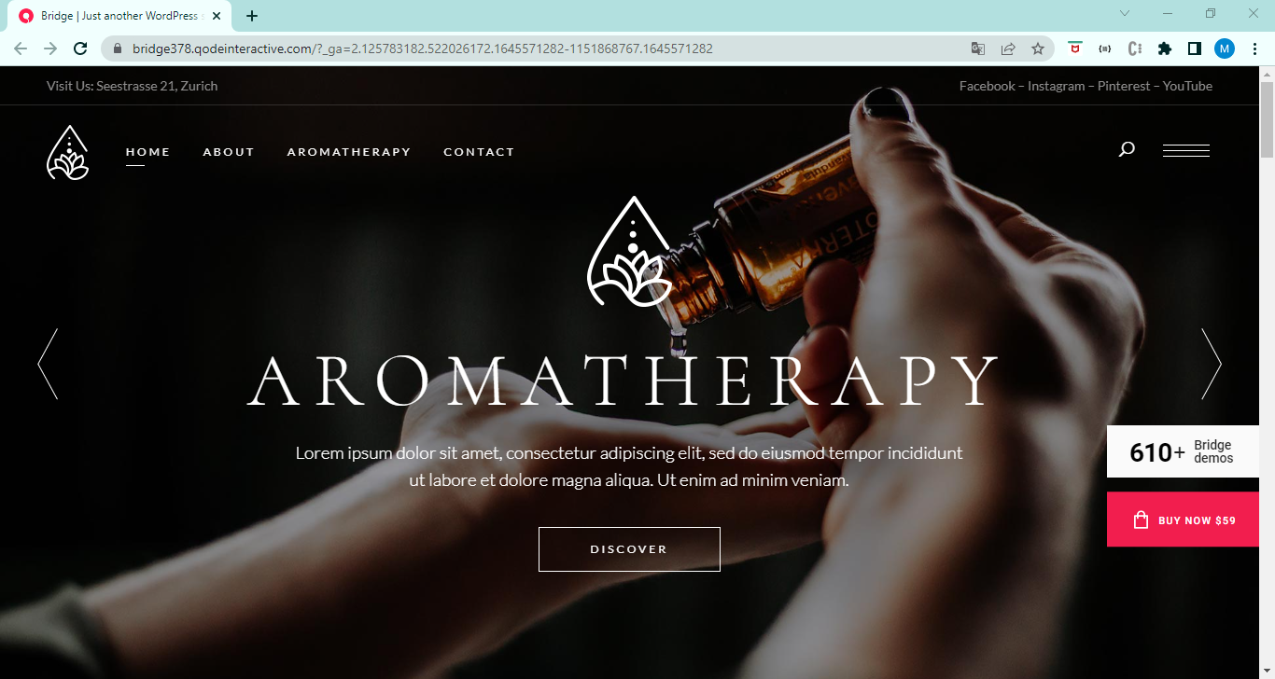The image size is (1275, 679).
Task: Open the ABOUT menu item
Action: [x=229, y=152]
